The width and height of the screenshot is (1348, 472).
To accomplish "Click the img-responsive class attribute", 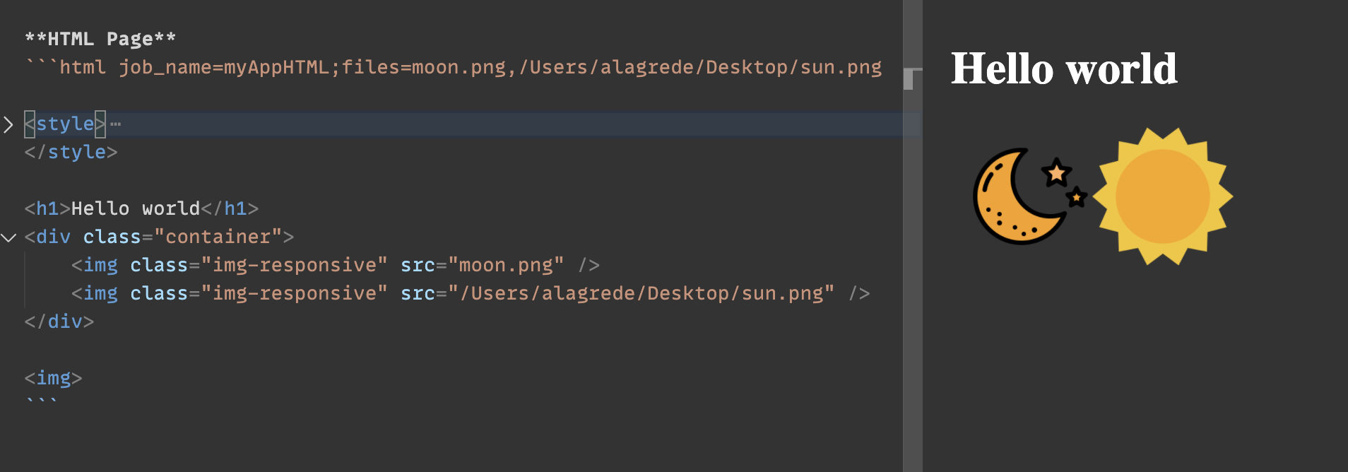I will (x=293, y=265).
